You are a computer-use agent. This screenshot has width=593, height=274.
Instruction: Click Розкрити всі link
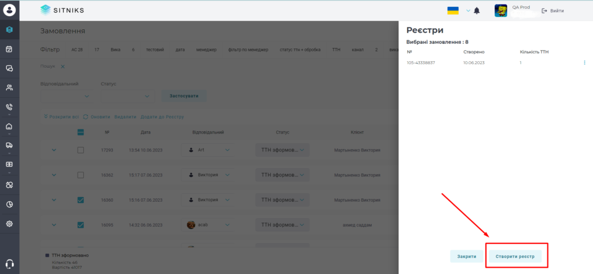tap(61, 117)
